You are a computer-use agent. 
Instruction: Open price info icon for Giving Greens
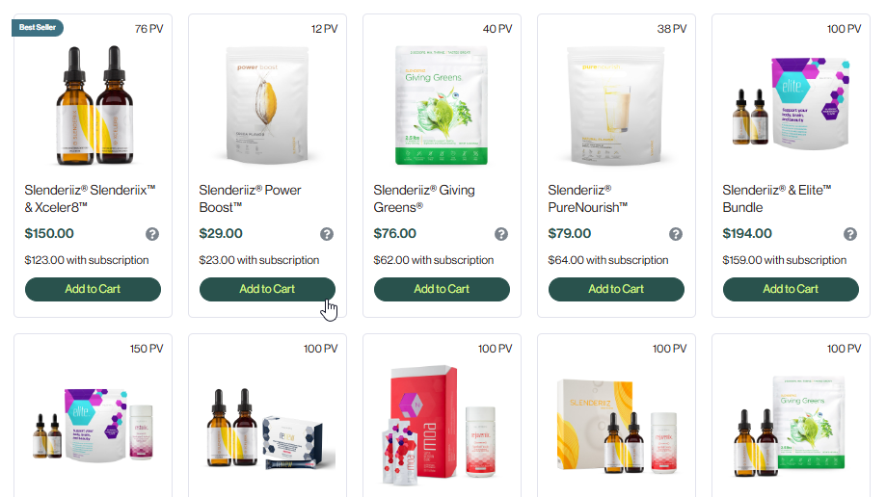point(501,234)
